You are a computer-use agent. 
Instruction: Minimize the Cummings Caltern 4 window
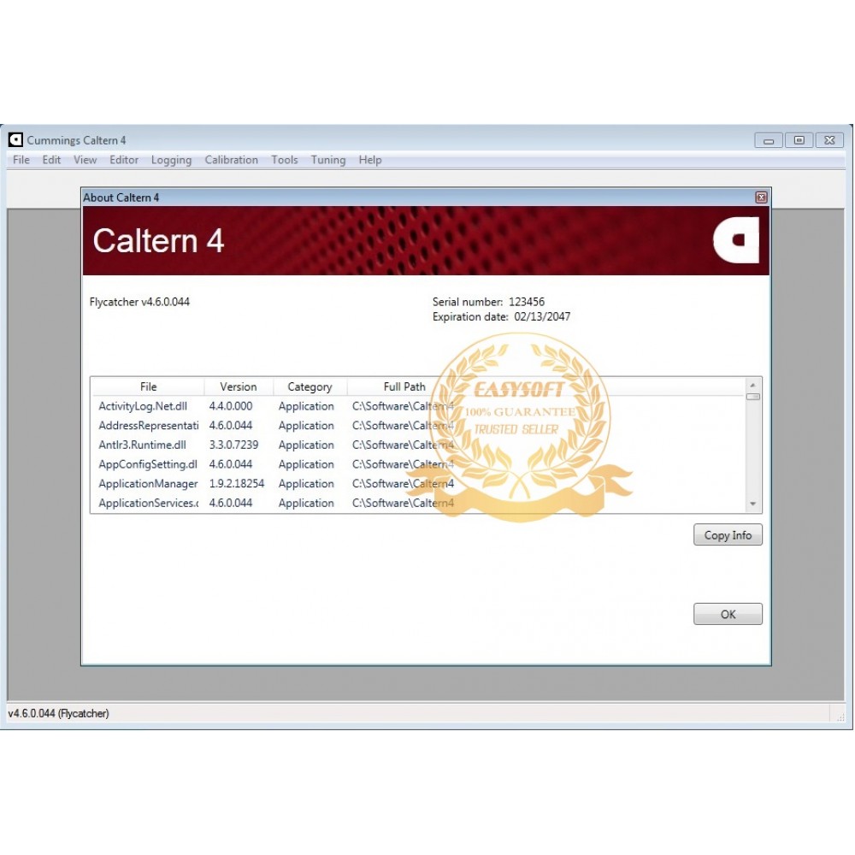(x=769, y=141)
